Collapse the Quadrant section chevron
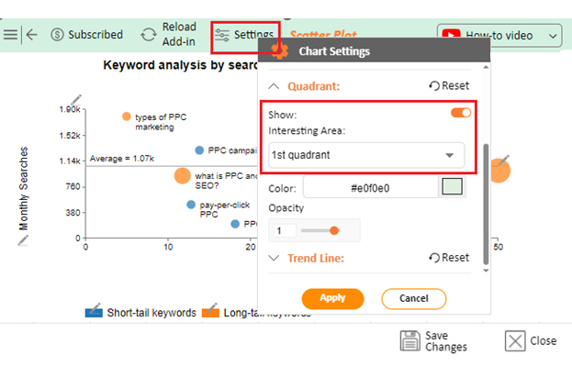Viewport: 572px width, 377px height. pyautogui.click(x=274, y=86)
